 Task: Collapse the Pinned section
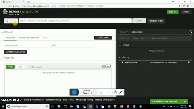tap(120, 45)
